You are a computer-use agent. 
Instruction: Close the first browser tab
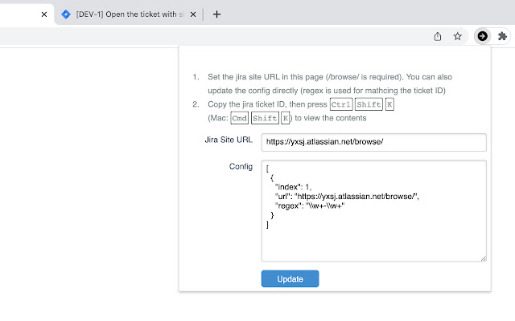[x=43, y=14]
